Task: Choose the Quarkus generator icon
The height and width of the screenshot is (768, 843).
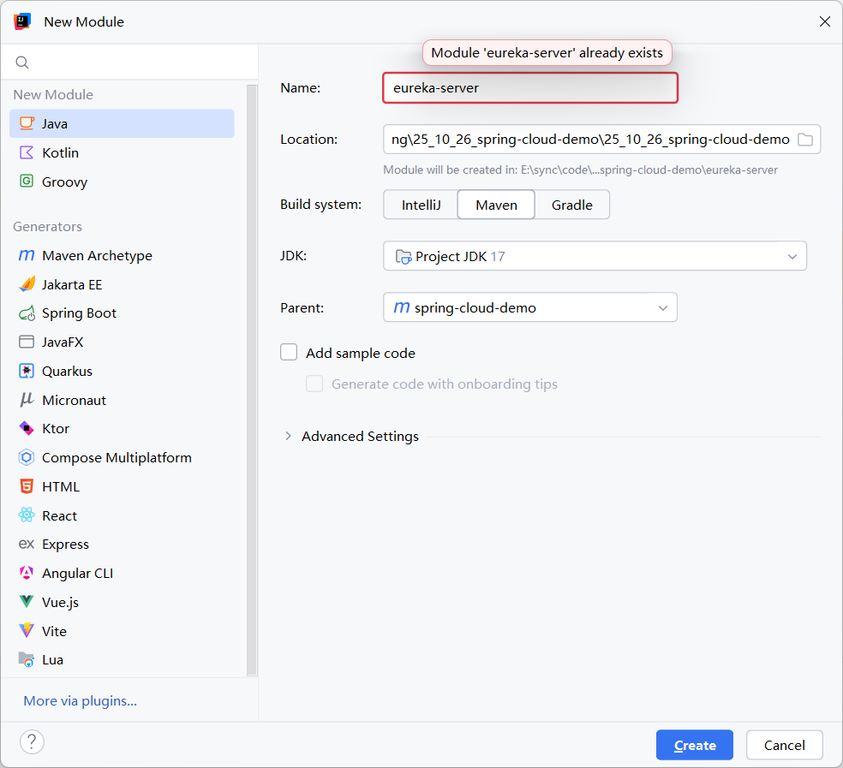Action: click(x=27, y=372)
